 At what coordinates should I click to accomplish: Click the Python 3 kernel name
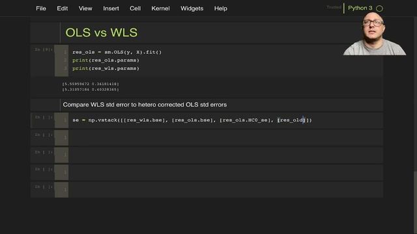click(x=360, y=8)
